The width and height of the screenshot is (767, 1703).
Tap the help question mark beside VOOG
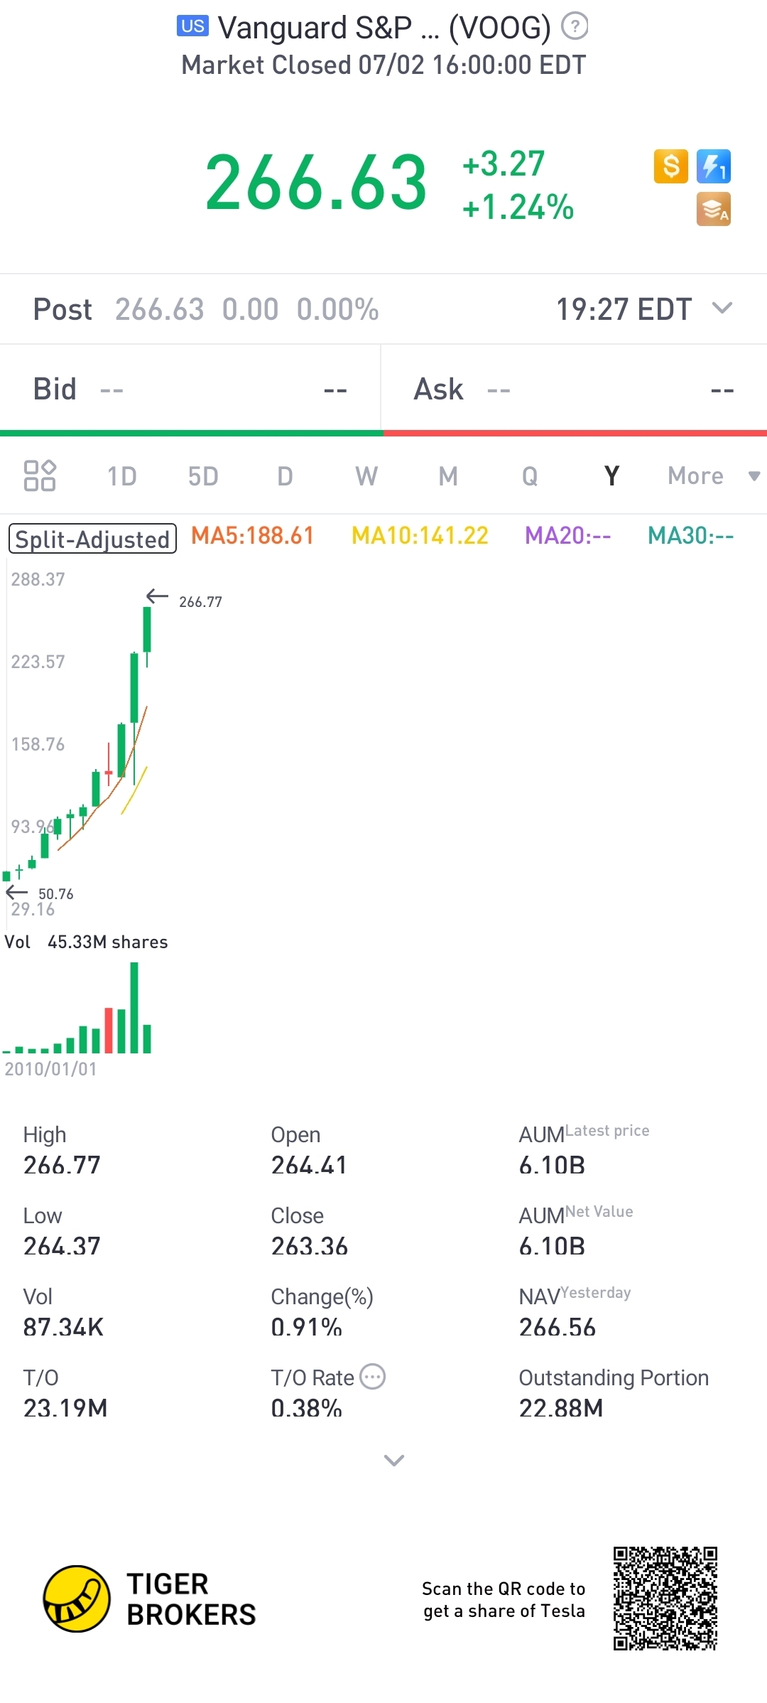click(x=575, y=27)
